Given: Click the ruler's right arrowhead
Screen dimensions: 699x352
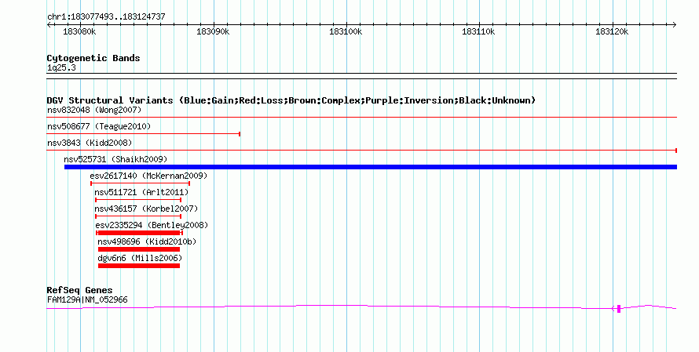Looking at the screenshot, I should tap(675, 25).
